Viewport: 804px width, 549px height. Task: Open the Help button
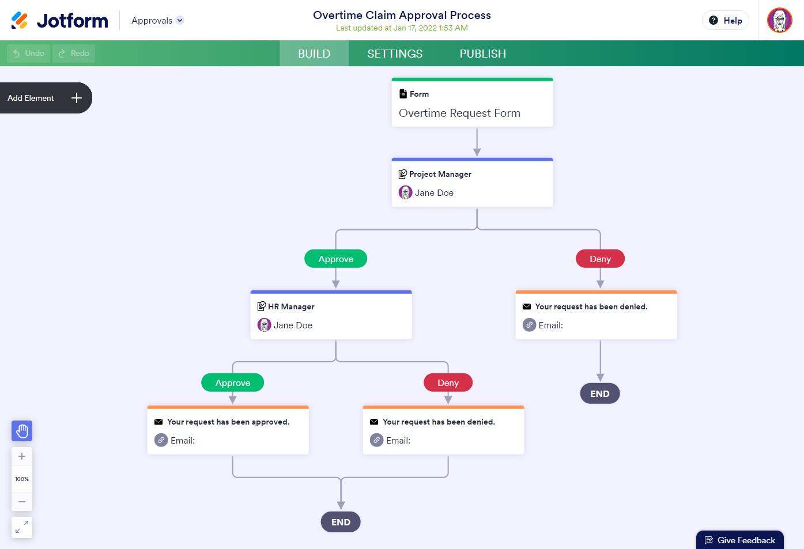click(x=725, y=20)
